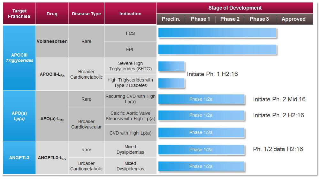
Task: Click the Stage of Development heading
Action: point(235,8)
